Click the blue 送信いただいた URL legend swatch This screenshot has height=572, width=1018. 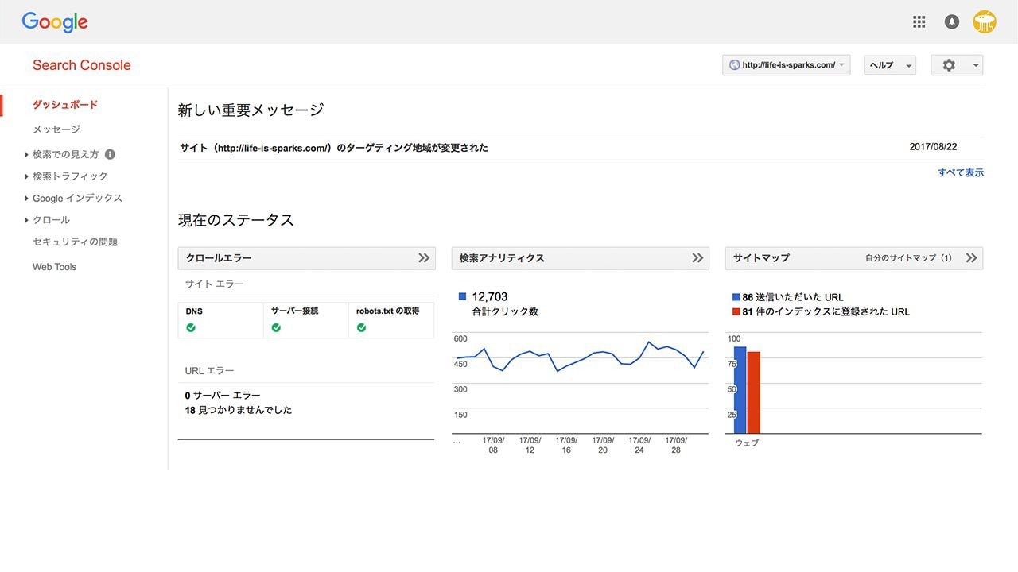tap(736, 298)
